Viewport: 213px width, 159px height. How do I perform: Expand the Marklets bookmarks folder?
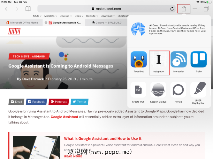[50, 16]
